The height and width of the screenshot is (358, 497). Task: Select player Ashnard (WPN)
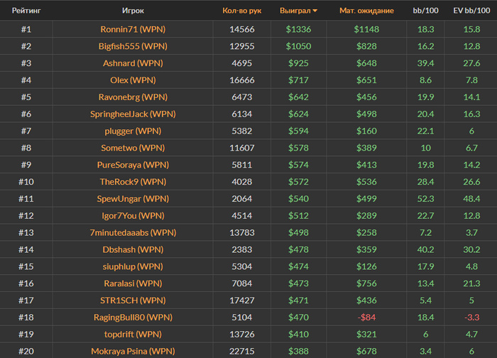(x=133, y=63)
